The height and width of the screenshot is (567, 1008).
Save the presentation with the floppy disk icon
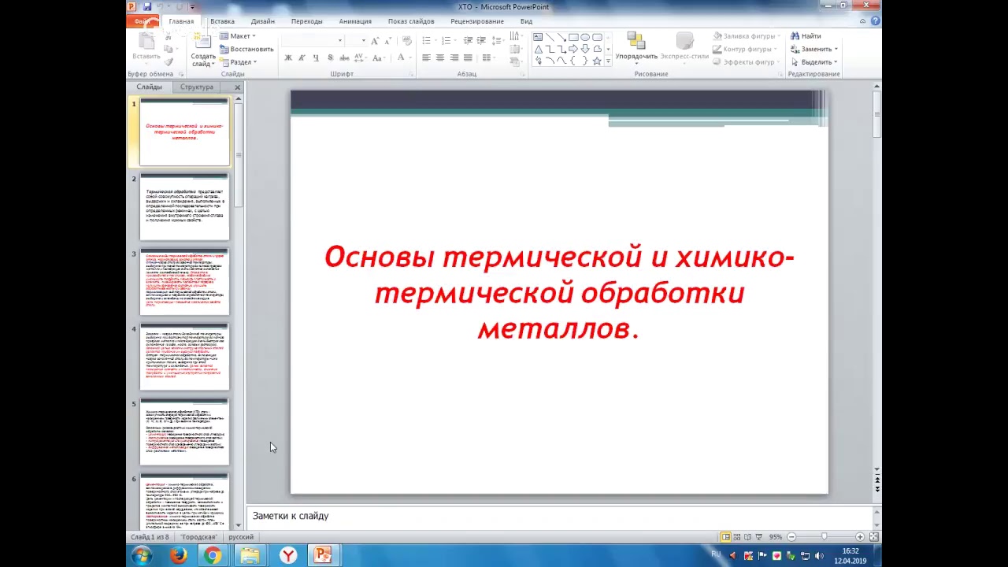(x=146, y=6)
